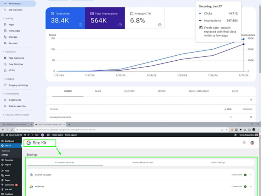Click help icon on Total clicks card

coord(81,25)
